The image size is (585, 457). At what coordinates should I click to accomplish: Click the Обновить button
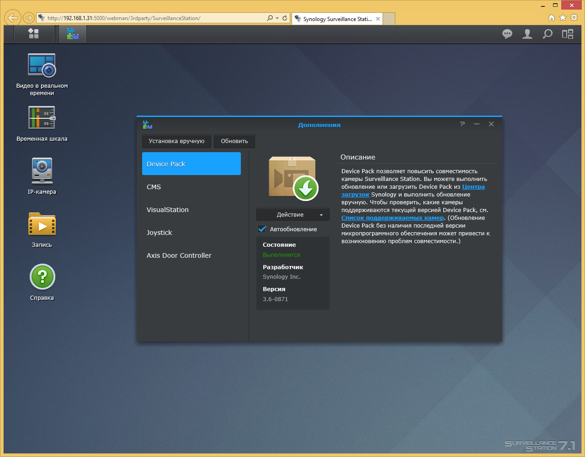pos(234,141)
